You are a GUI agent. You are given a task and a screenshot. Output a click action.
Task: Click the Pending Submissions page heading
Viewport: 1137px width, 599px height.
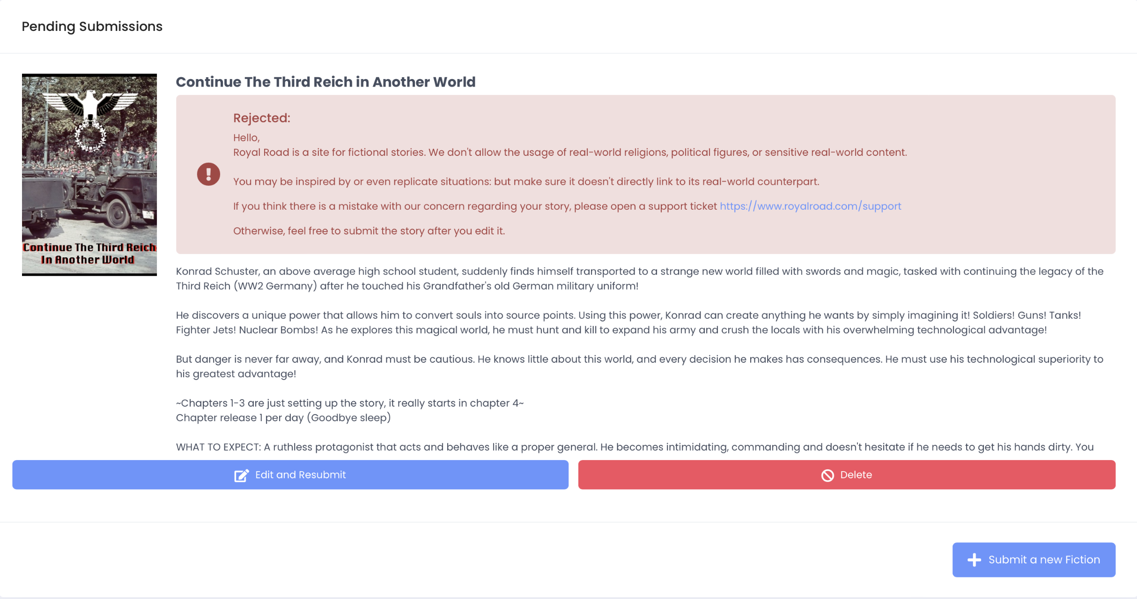point(92,27)
